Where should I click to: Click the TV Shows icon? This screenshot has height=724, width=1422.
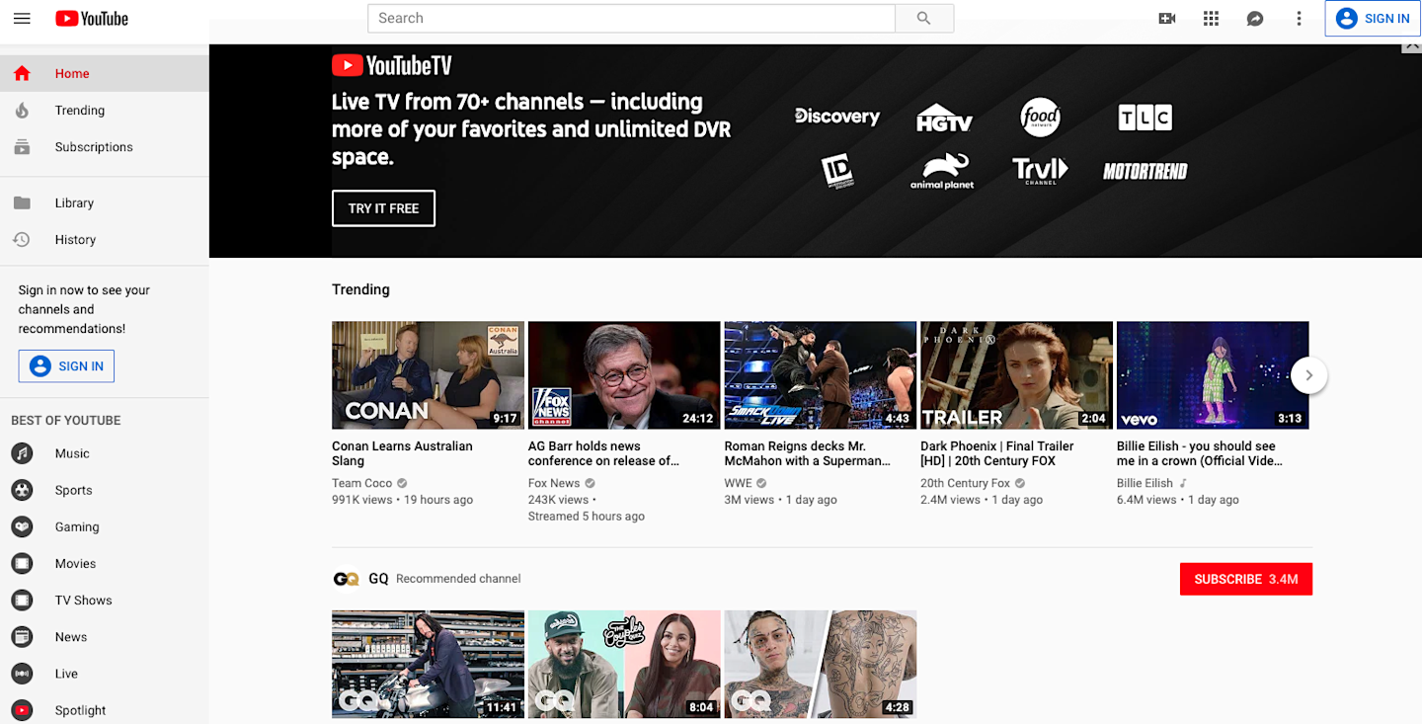click(22, 601)
